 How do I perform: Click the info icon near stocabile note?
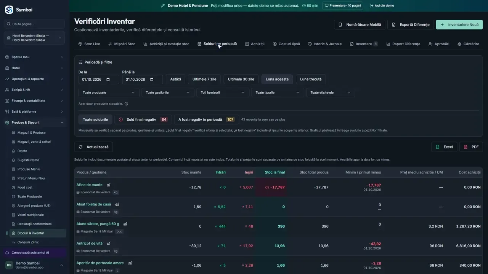(x=126, y=104)
